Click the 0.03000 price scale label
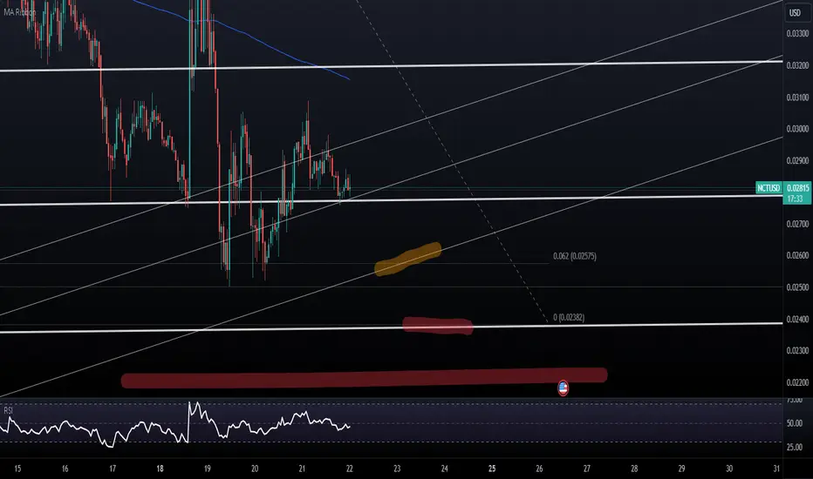Image resolution: width=813 pixels, height=479 pixels. [x=797, y=129]
